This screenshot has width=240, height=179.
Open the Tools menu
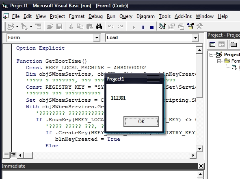pyautogui.click(x=164, y=16)
